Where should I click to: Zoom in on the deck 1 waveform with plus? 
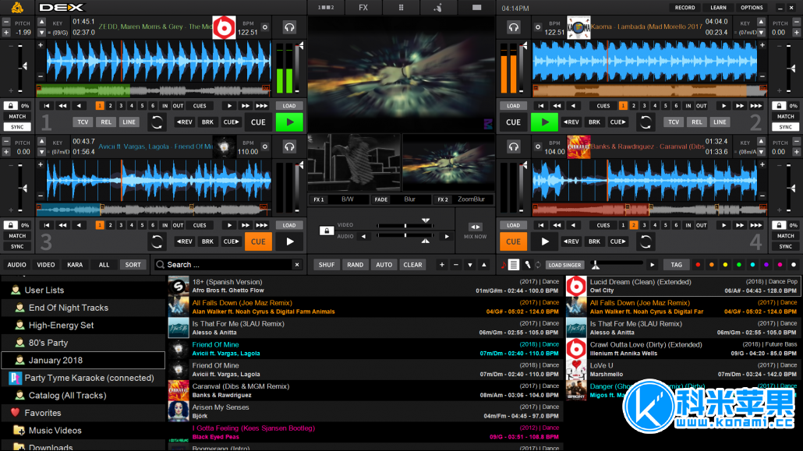click(x=41, y=45)
